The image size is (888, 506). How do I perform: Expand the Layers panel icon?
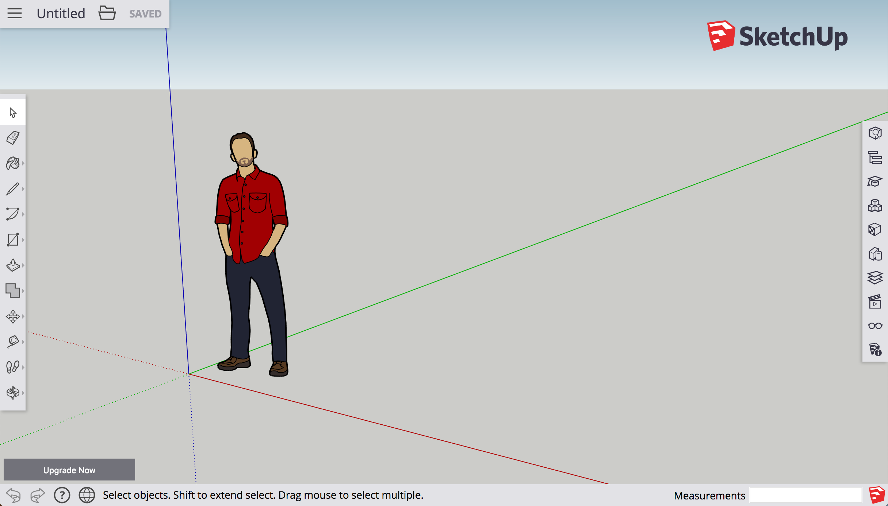[x=874, y=278]
